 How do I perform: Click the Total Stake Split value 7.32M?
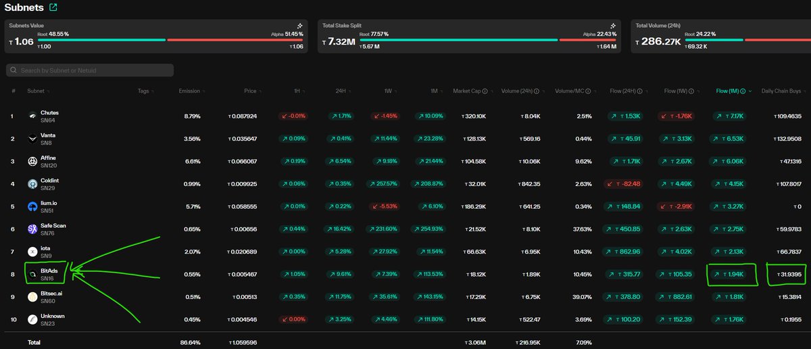point(337,41)
